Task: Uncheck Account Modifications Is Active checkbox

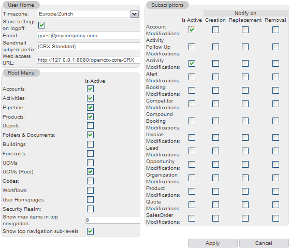Action: (x=192, y=30)
